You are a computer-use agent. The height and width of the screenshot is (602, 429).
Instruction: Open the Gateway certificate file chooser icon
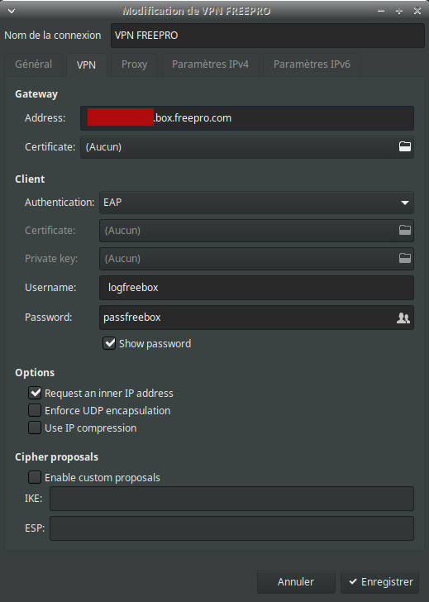[405, 146]
